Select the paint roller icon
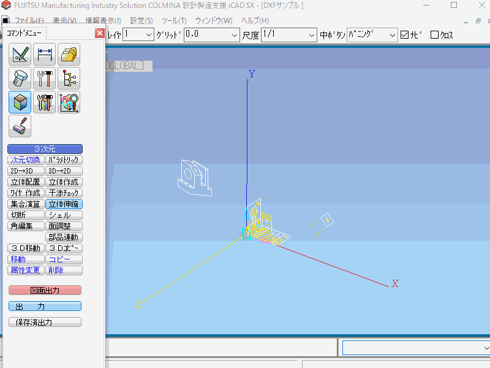The height and width of the screenshot is (368, 490). point(20,126)
